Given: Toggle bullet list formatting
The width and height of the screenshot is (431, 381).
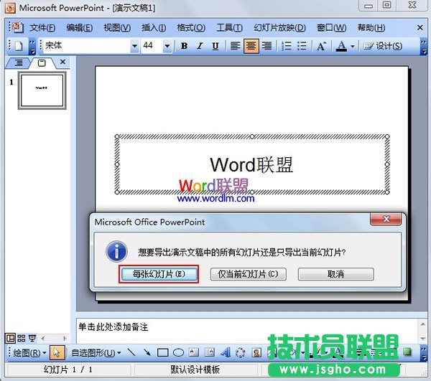Looking at the screenshot, I should coord(302,46).
